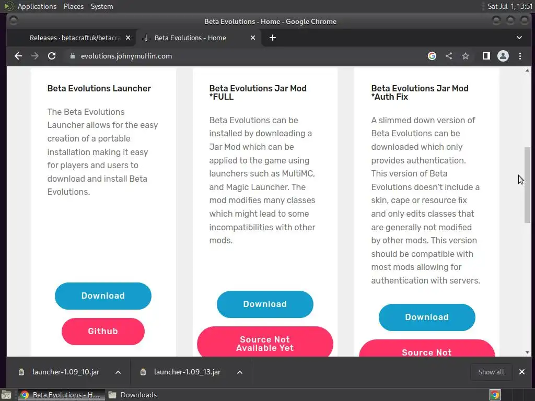Close the Beta Evolutions - Home tab

pyautogui.click(x=253, y=38)
